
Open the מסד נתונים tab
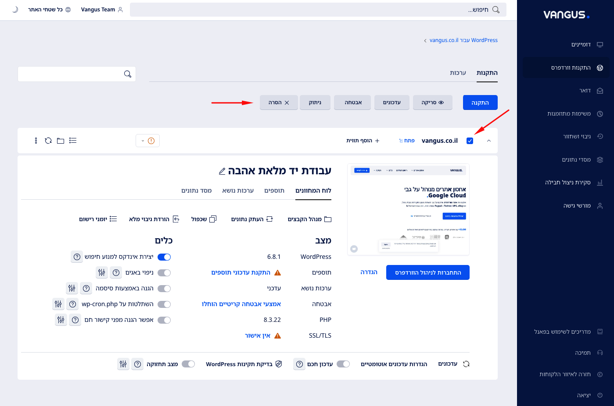[197, 191]
